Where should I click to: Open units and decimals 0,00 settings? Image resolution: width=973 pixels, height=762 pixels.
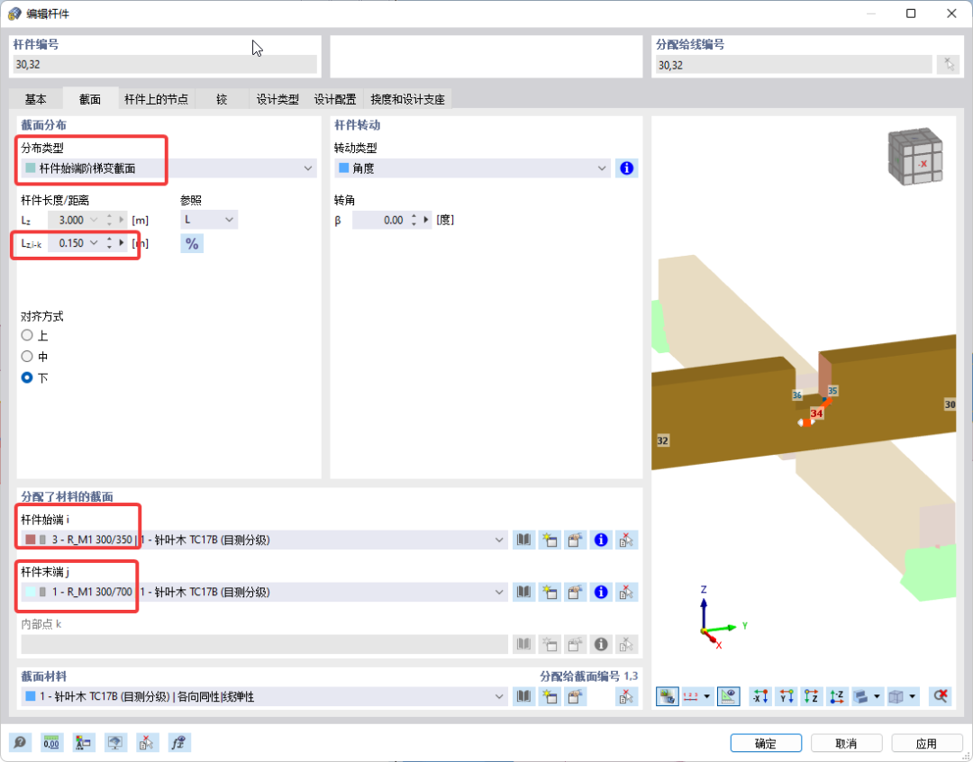pos(51,742)
